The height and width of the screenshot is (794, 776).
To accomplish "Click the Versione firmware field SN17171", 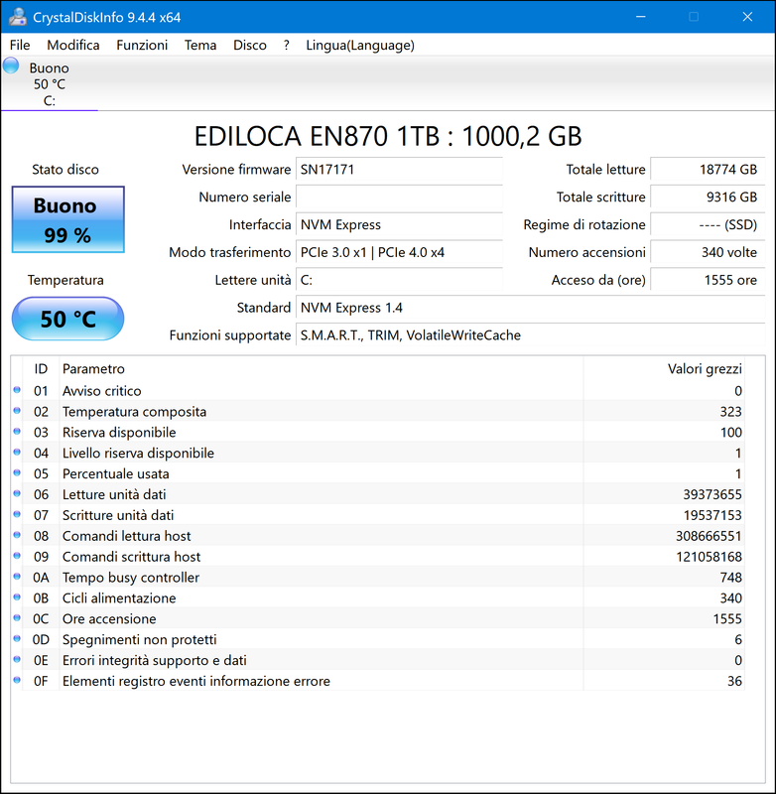I will (x=399, y=169).
